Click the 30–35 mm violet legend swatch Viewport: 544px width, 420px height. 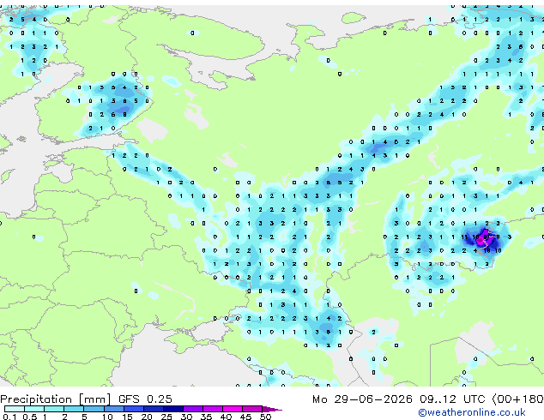192,409
